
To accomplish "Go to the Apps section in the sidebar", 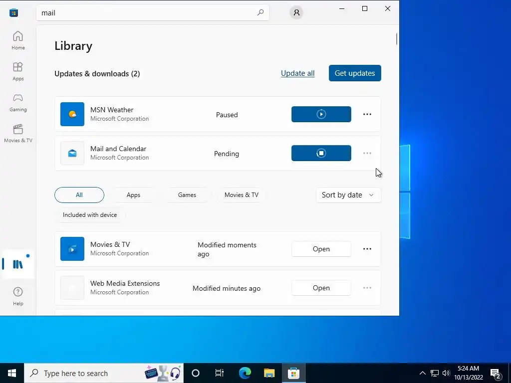I will pyautogui.click(x=18, y=71).
